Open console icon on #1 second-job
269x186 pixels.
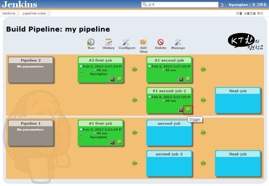point(181,79)
